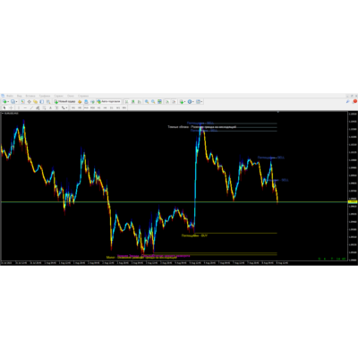Show the Data Window panel icon
This screenshot has height=358, width=358.
point(29,102)
